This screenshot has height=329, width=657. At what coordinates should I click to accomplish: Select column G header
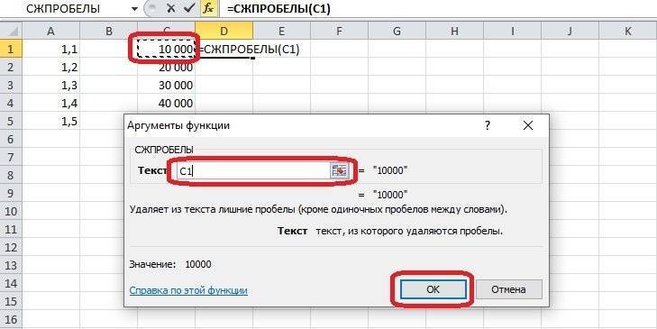397,31
